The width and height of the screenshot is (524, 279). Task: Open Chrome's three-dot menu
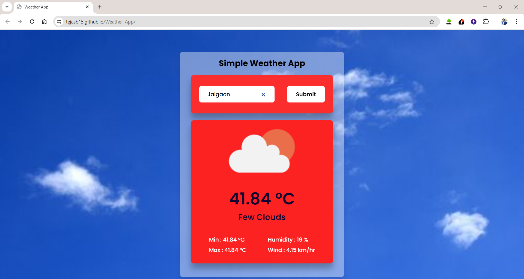(x=516, y=22)
